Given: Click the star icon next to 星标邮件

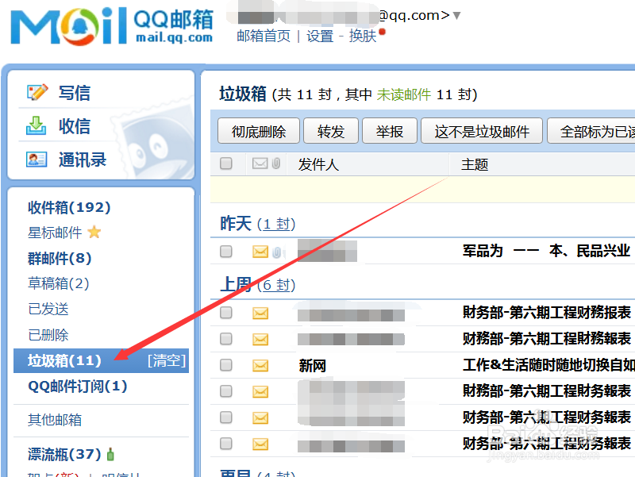Looking at the screenshot, I should [x=94, y=233].
